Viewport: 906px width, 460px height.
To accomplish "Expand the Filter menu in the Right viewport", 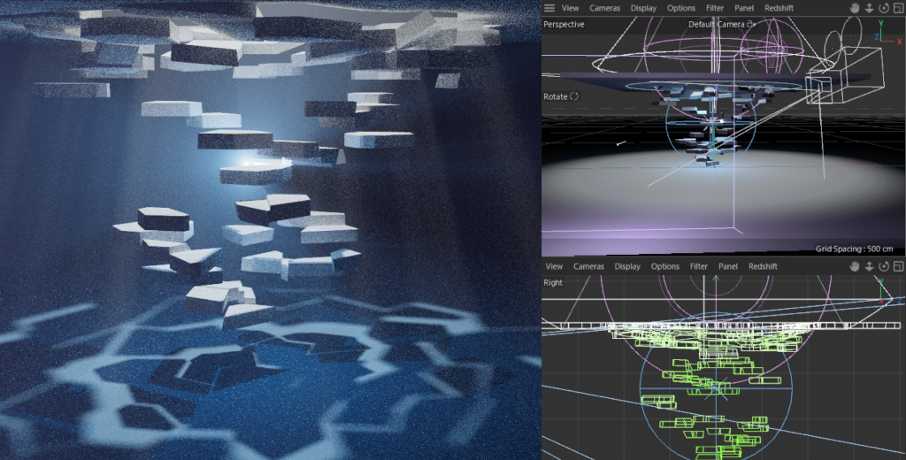I will pyautogui.click(x=699, y=266).
